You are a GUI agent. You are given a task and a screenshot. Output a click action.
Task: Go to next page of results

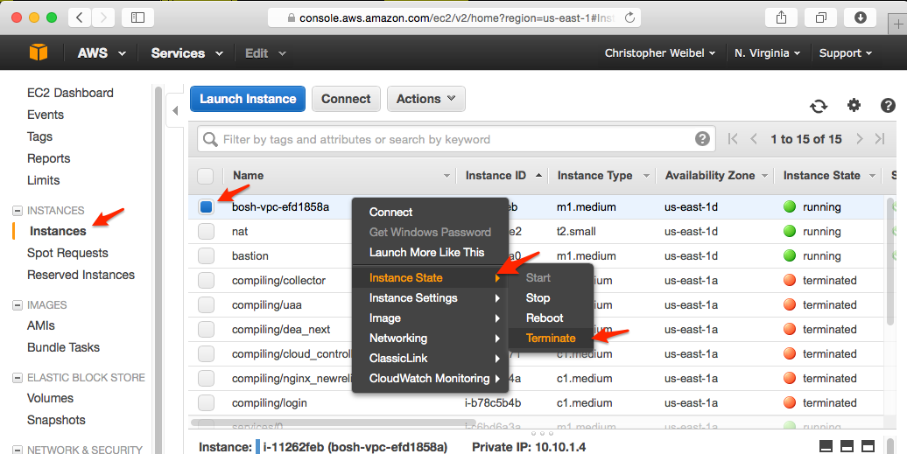[x=860, y=138]
